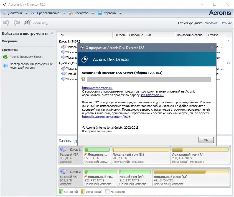Collapse the Диск 2 group in volume list
The height and width of the screenshot is (197, 234).
(x=228, y=63)
